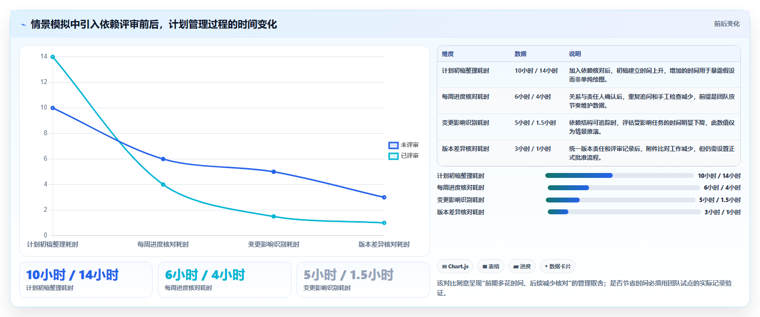Click description starting 关系与责任人确认后
The width and height of the screenshot is (760, 317).
tap(652, 101)
